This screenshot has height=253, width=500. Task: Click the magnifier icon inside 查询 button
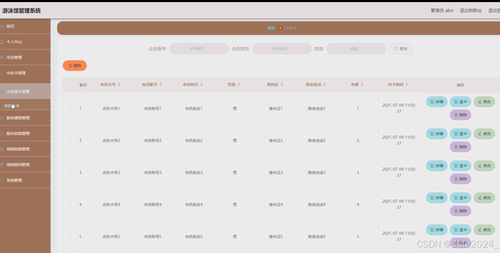396,48
